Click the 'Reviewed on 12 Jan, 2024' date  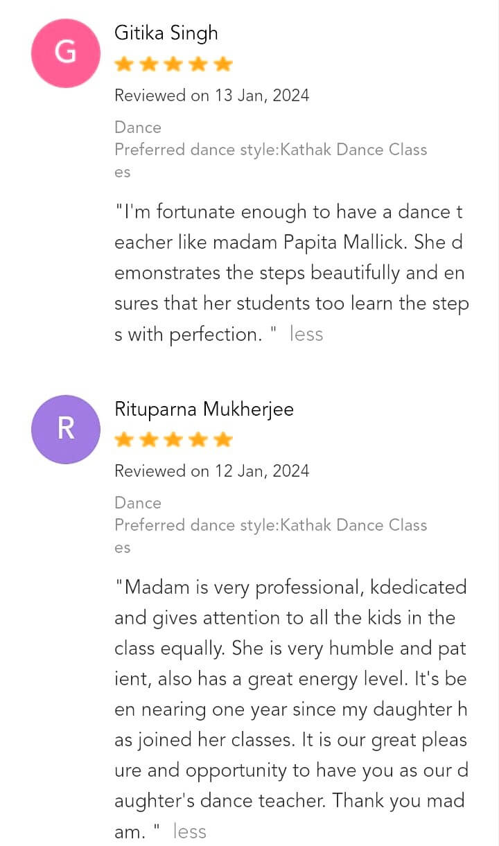coord(211,471)
